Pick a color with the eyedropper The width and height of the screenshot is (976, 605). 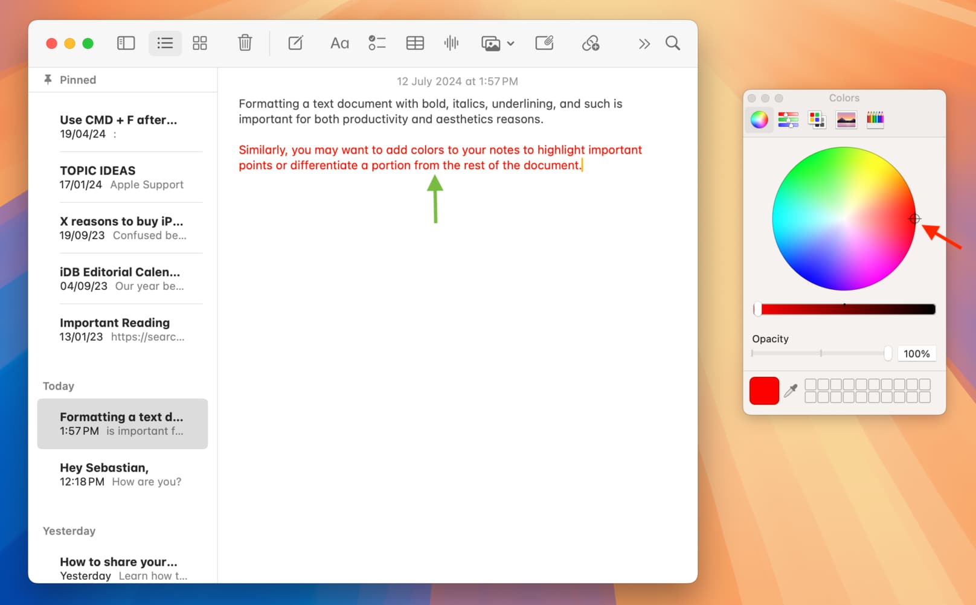791,391
